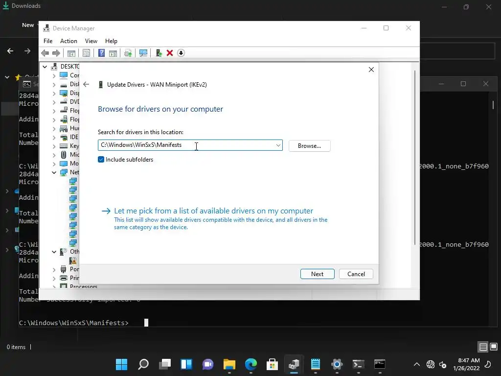Image resolution: width=501 pixels, height=376 pixels.
Task: Open the Action menu
Action: pos(68,41)
